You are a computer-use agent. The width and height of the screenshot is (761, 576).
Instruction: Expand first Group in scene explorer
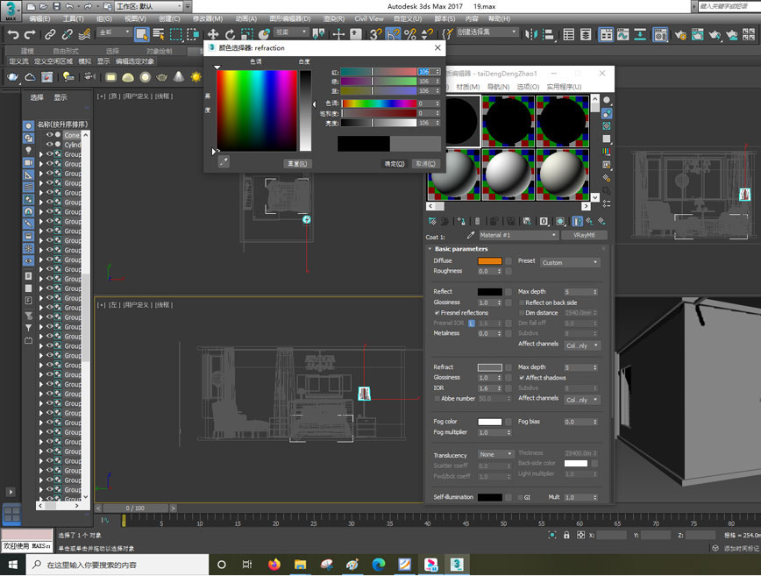pos(40,154)
